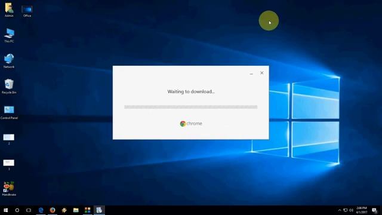The height and width of the screenshot is (215, 382).
Task: Click the Chrome logo in the installer
Action: pyautogui.click(x=191, y=124)
